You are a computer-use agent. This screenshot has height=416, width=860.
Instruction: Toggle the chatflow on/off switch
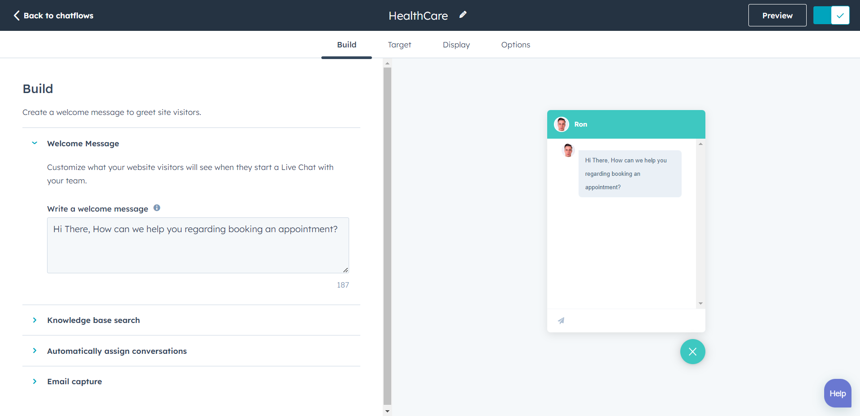point(831,15)
